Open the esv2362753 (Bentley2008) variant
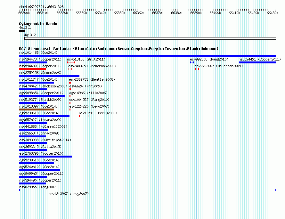This screenshot has width=285, height=219. (92, 80)
